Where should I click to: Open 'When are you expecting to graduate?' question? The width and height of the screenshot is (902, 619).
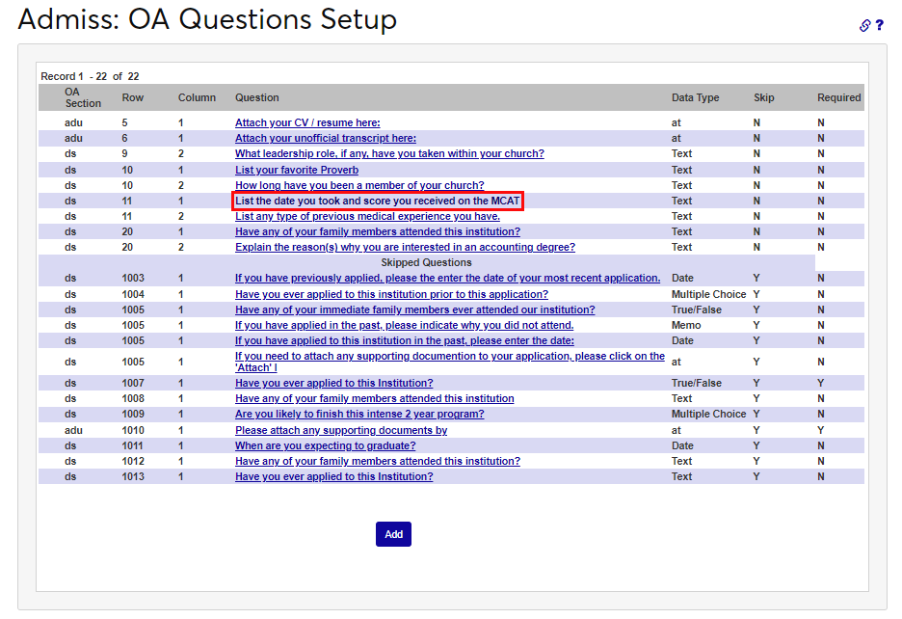coord(325,445)
